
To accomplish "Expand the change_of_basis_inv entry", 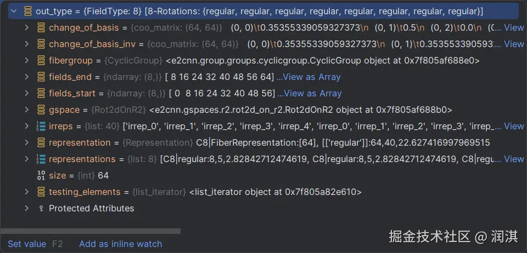I will click(27, 44).
